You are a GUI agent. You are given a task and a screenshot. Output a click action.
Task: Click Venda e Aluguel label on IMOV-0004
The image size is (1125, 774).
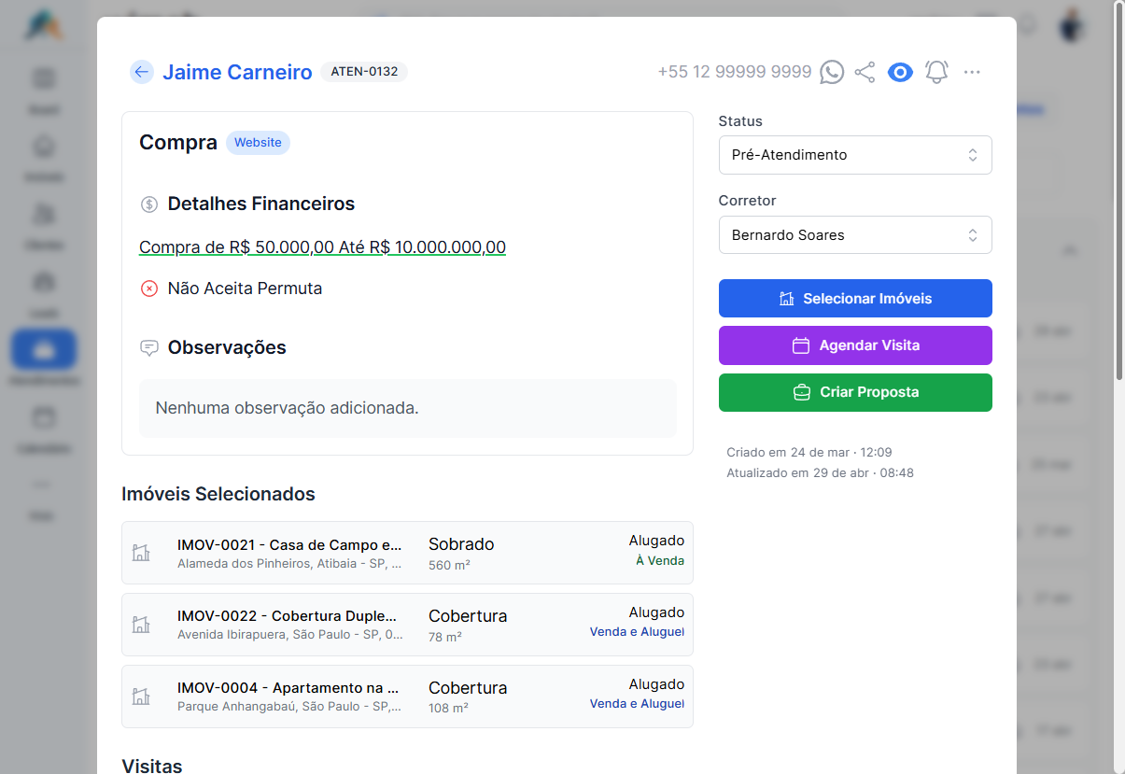coord(637,704)
